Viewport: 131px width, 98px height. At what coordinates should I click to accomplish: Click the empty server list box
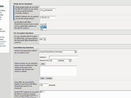tap(58, 71)
